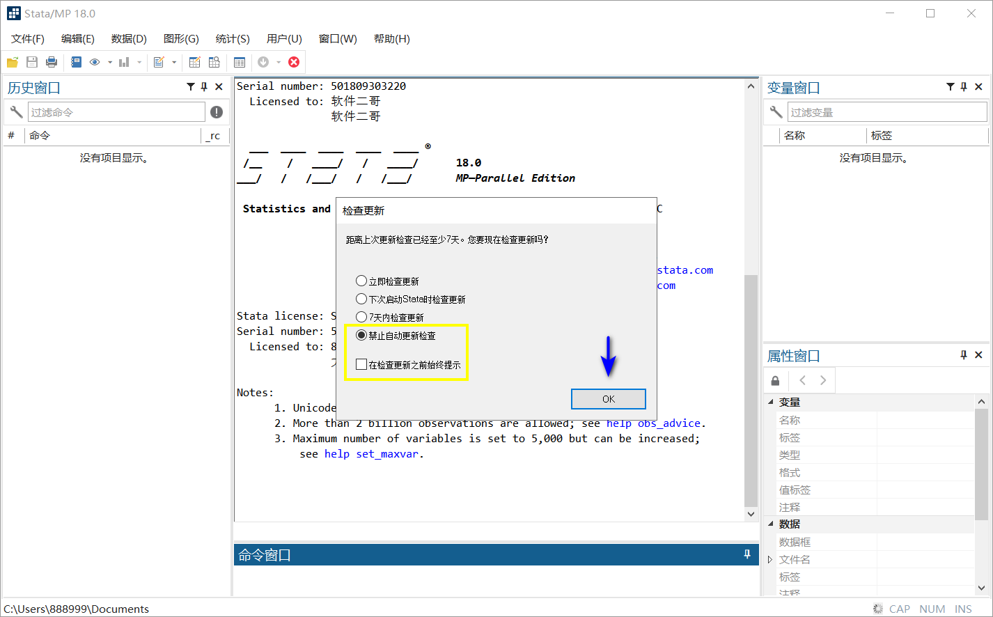Click the Print toolbar icon
The width and height of the screenshot is (993, 617).
[52, 62]
